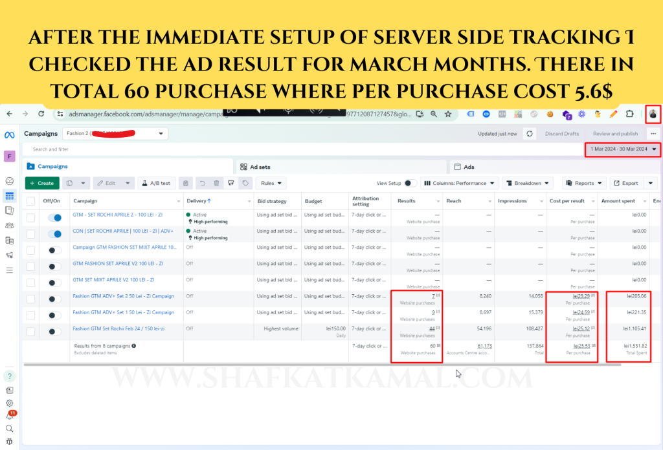This screenshot has width=663, height=450.
Task: Switch to the Ads tab
Action: point(555,167)
